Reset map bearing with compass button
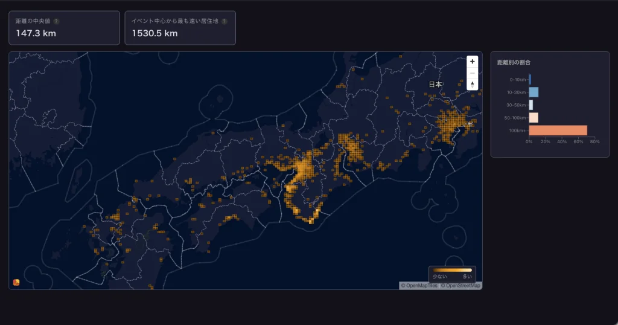The height and width of the screenshot is (325, 618). [x=472, y=85]
